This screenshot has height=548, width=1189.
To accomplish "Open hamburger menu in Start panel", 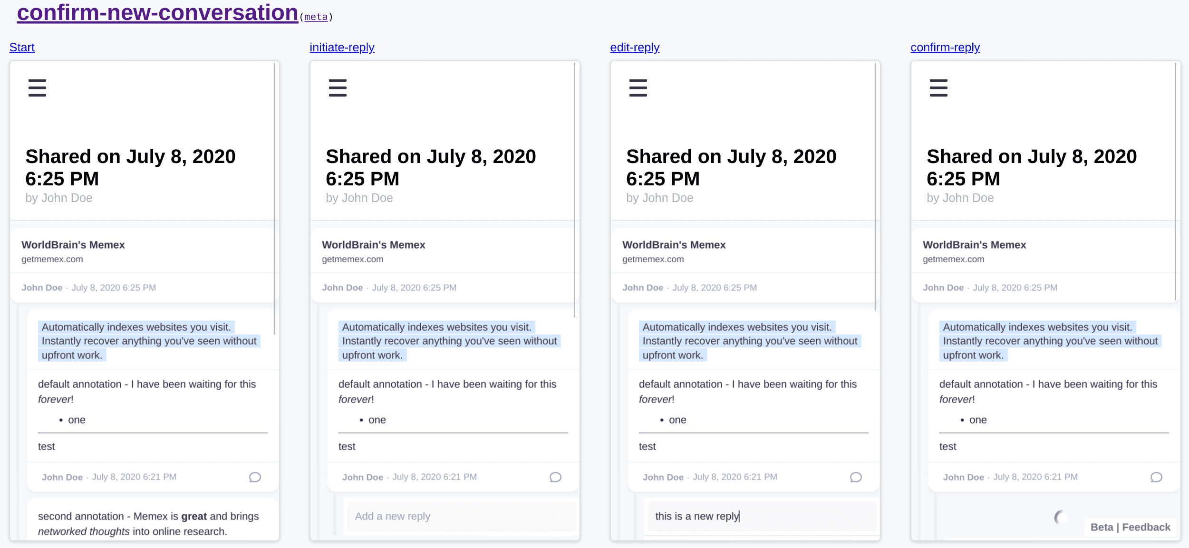I will point(37,88).
